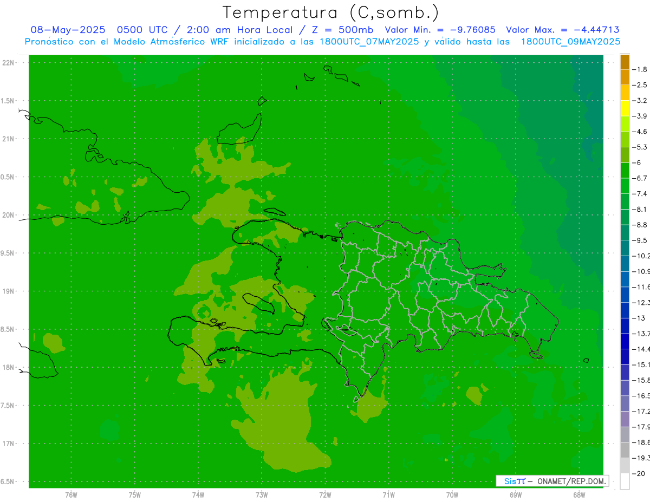
Task: Click the '74W' longitude label
Action: coord(198,495)
